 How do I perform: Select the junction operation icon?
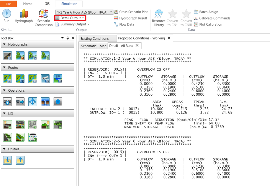coord(45,102)
